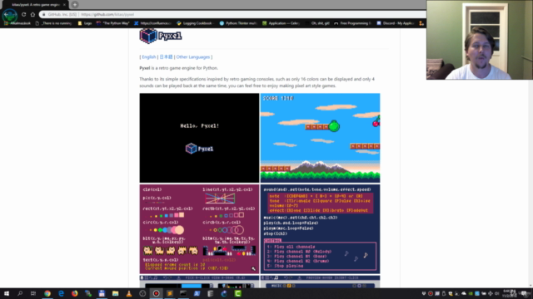Viewport: 533px width, 299px height.
Task: Open "There is no running" bookmark
Action: [x=53, y=23]
